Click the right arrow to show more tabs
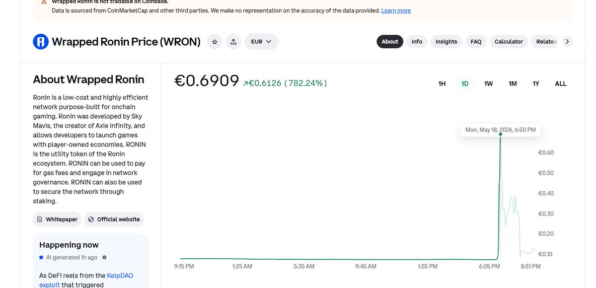Screen dimensions: 596x288 (x=567, y=42)
